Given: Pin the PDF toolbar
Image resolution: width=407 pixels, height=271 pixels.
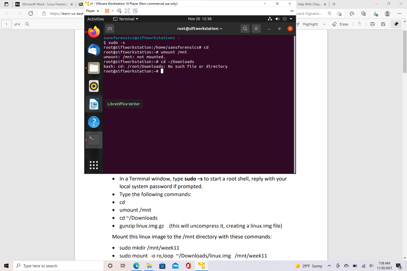Looking at the screenshot, I should (396, 24).
